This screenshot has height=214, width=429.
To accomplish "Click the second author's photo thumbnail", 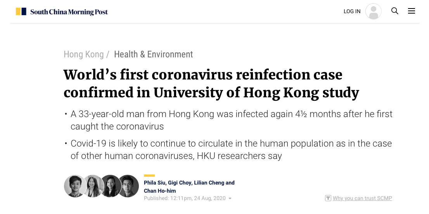I will (x=93, y=186).
